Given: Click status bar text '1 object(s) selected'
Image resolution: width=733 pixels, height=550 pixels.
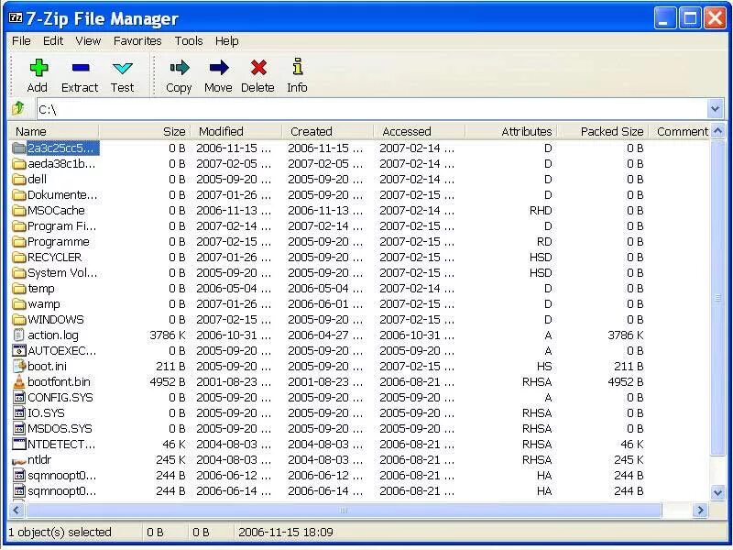Looking at the screenshot, I should tap(60, 533).
